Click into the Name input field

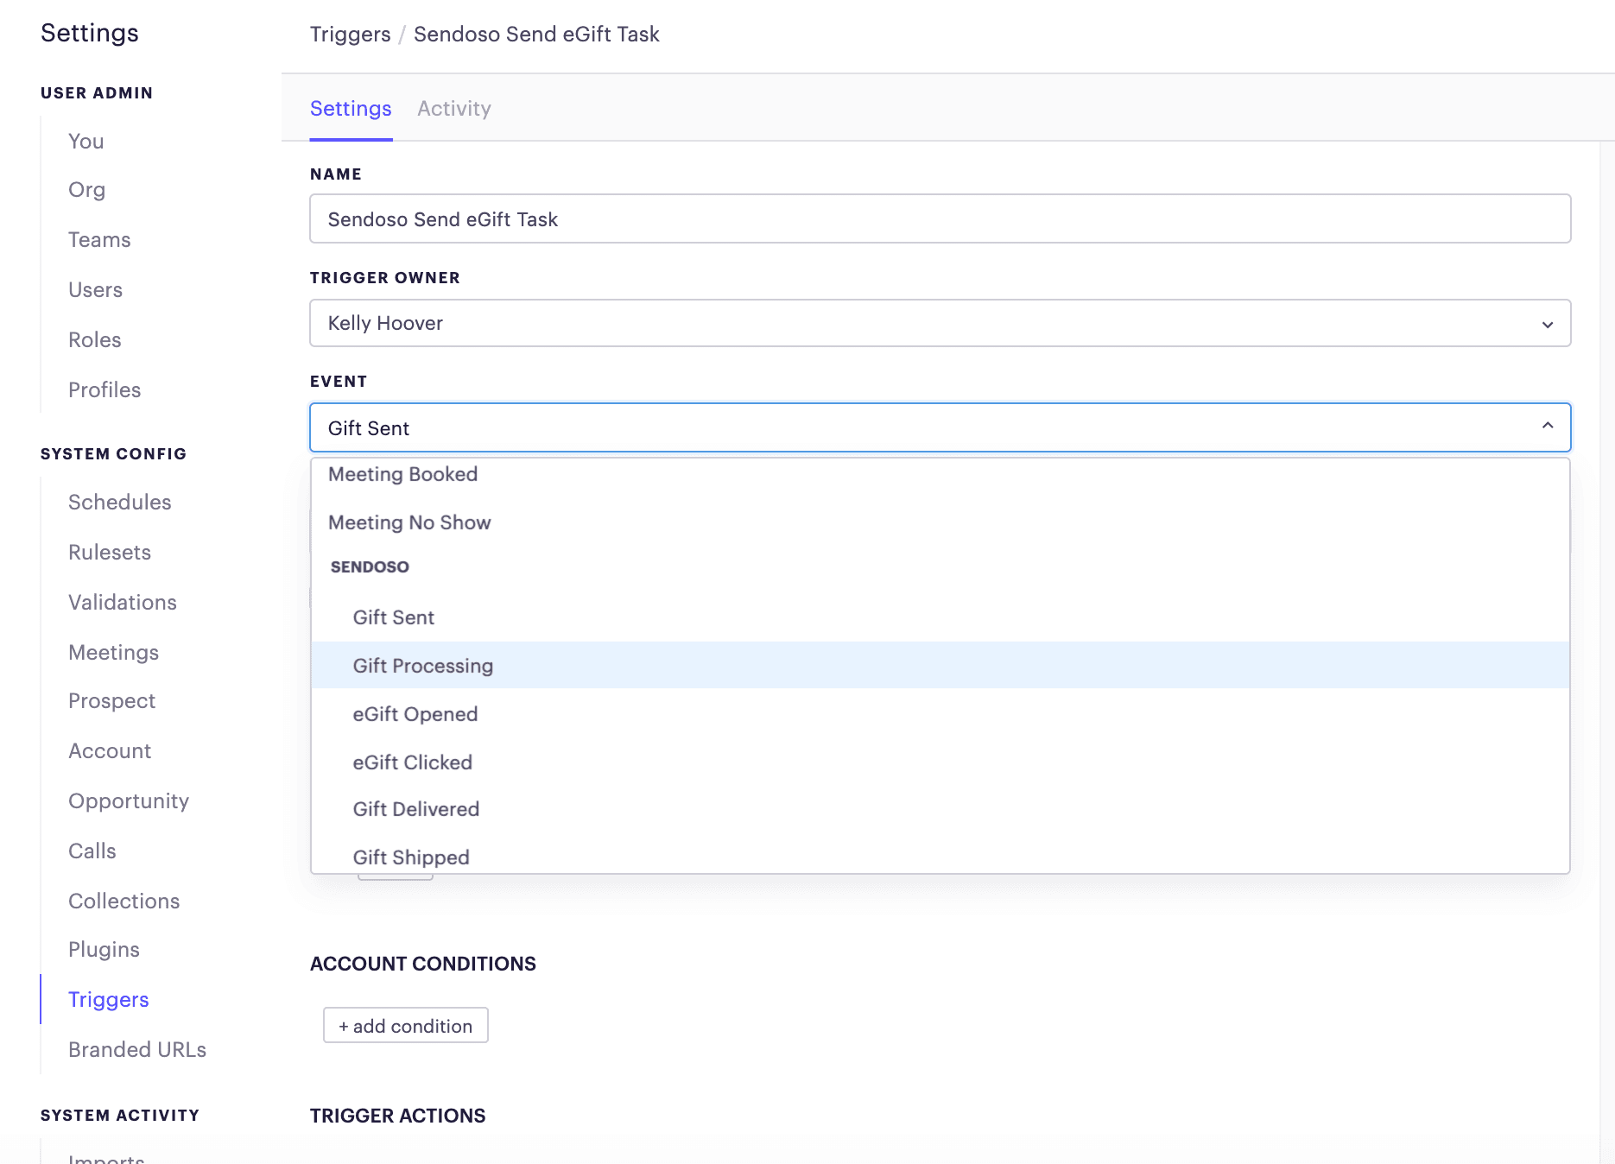coord(940,219)
